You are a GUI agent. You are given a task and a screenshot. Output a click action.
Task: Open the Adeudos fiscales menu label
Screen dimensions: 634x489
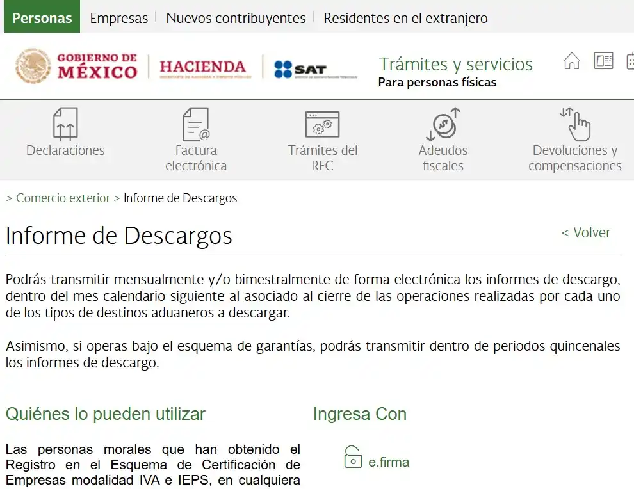click(x=443, y=158)
